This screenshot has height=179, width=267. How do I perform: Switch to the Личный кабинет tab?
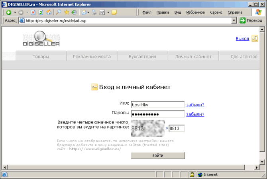pos(193,56)
